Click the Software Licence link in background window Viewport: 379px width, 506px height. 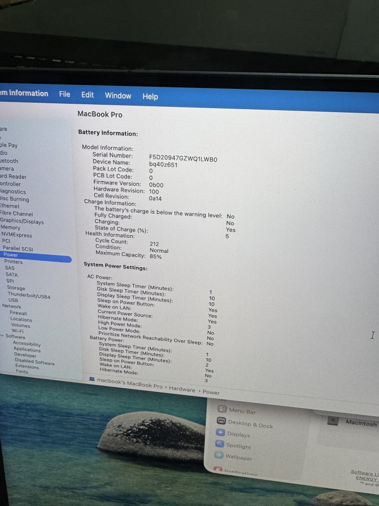(x=365, y=472)
